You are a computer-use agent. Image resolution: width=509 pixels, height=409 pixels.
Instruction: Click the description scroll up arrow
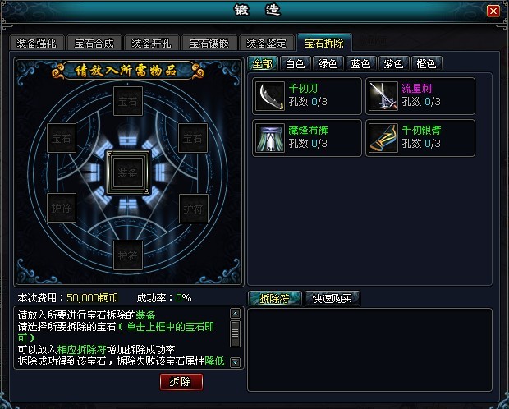click(235, 313)
